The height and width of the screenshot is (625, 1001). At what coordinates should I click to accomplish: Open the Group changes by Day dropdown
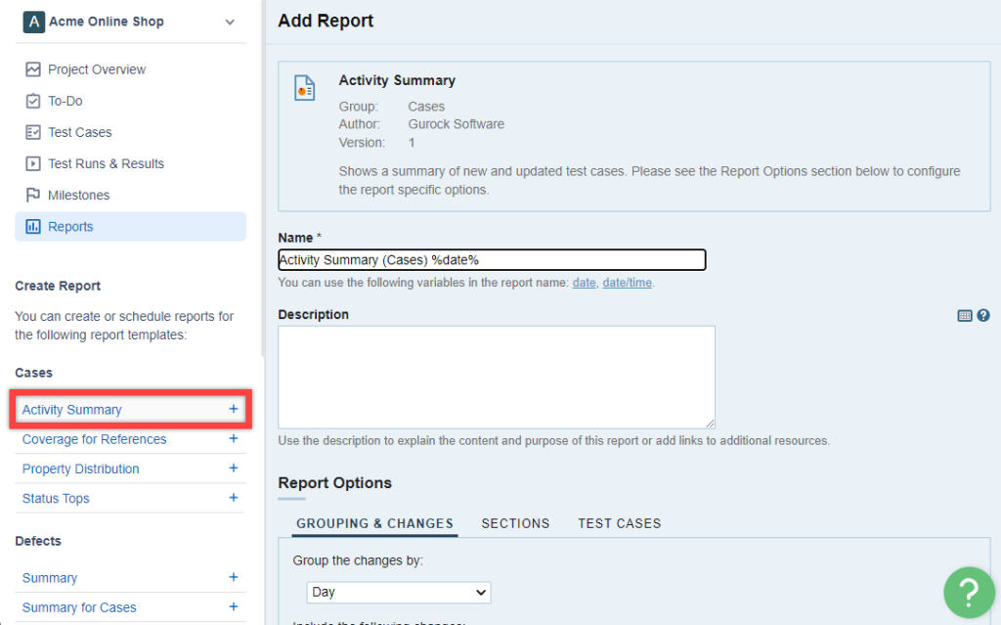click(398, 592)
